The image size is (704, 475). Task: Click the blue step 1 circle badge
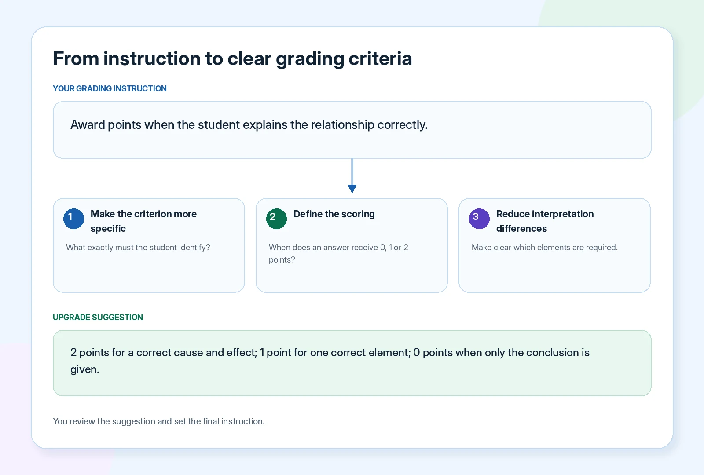(x=73, y=219)
